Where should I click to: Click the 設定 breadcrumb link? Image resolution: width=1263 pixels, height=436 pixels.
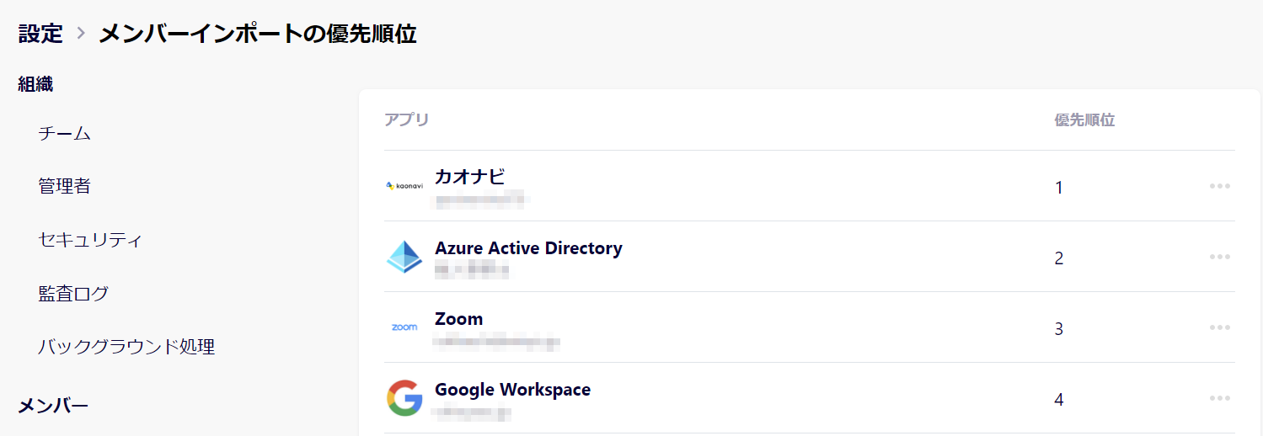40,34
